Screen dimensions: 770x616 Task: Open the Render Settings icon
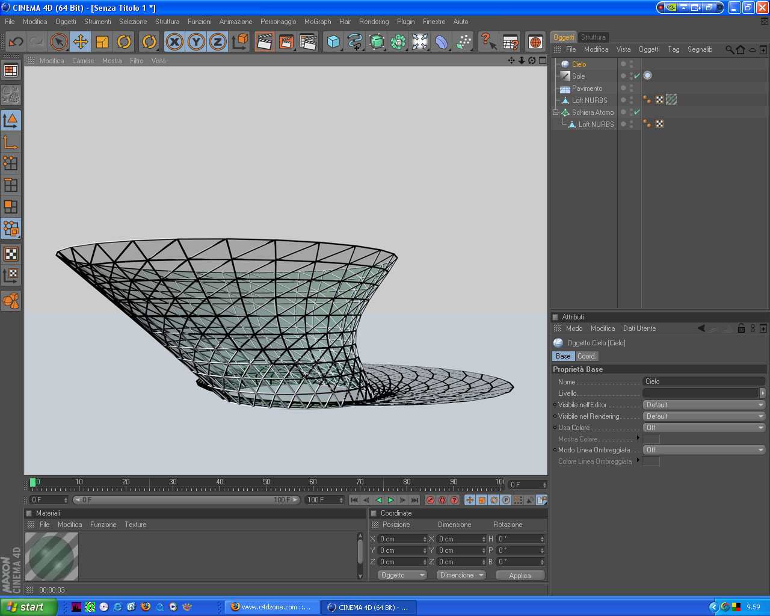pyautogui.click(x=308, y=42)
